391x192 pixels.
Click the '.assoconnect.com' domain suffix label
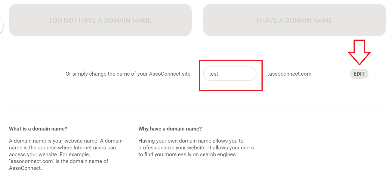click(290, 73)
